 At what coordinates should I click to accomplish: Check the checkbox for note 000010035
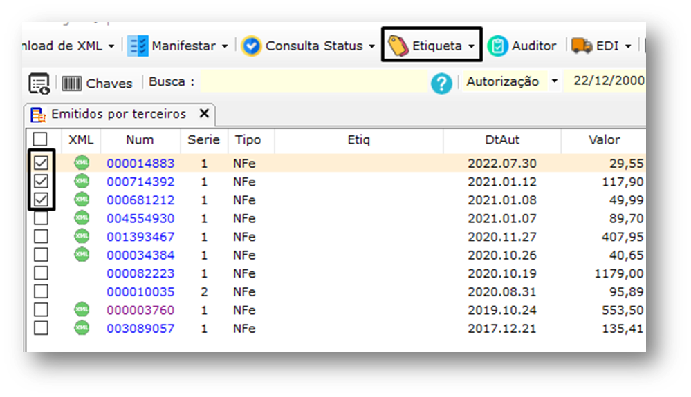[41, 291]
